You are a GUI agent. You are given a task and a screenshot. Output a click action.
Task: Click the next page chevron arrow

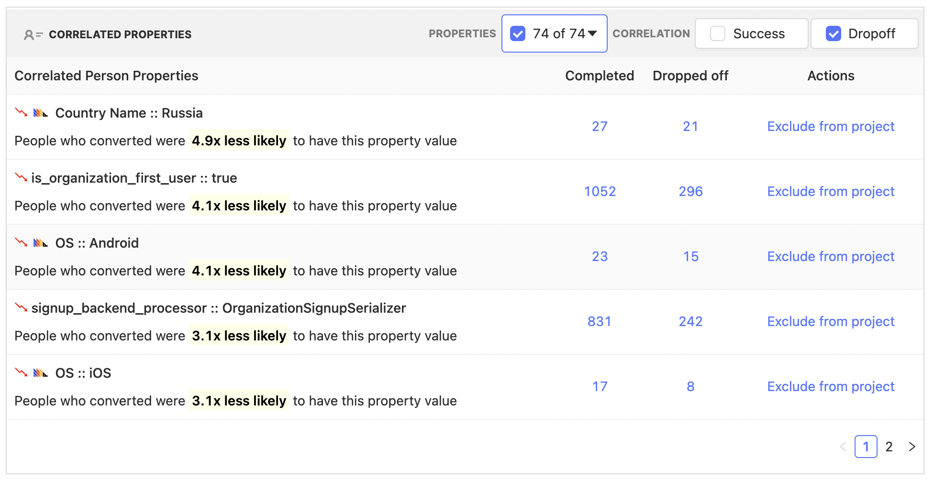pyautogui.click(x=912, y=447)
